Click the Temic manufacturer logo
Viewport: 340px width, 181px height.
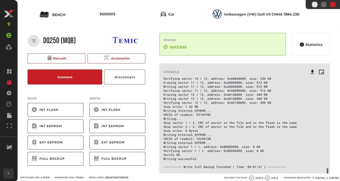(125, 40)
